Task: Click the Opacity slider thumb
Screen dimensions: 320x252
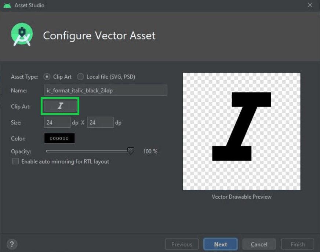Action: pos(131,151)
